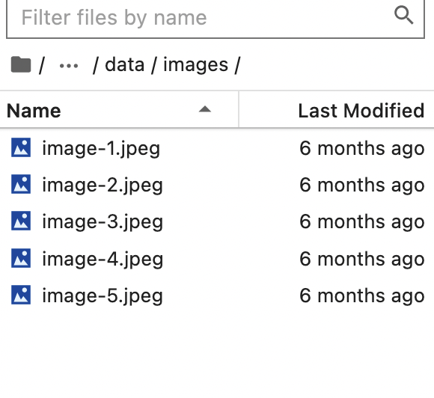
Task: Navigate to data folder in breadcrumb
Action: pos(124,65)
